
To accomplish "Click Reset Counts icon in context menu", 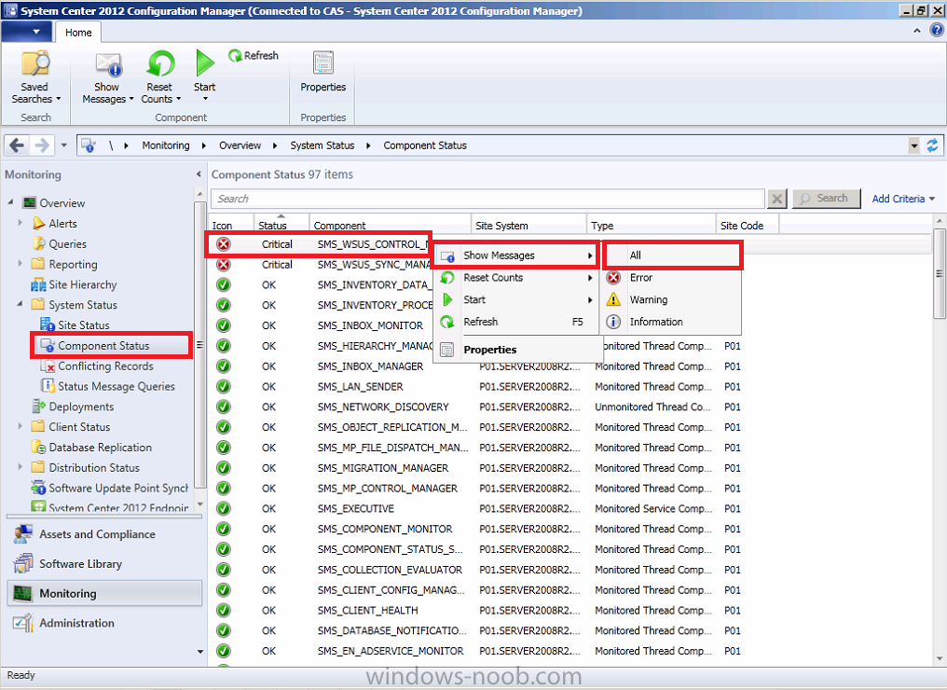I will (x=447, y=278).
